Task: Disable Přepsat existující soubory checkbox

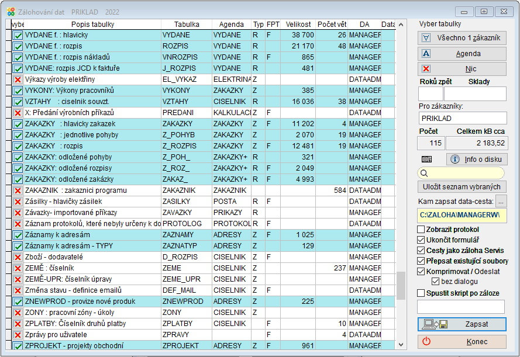Action: pos(421,261)
